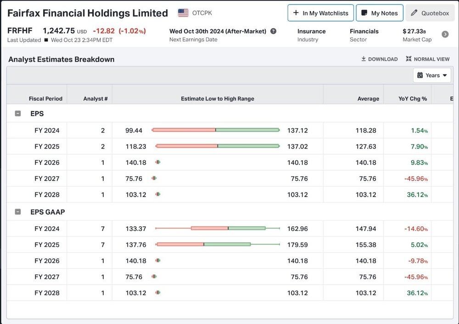Screen dimensions: 459x324
Task: Sort by Average column header
Action: [368, 99]
